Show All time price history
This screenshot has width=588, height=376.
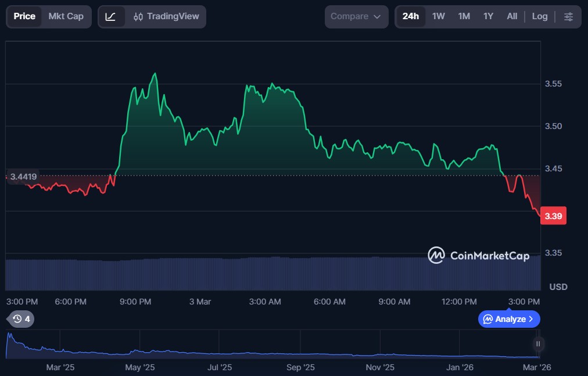512,17
